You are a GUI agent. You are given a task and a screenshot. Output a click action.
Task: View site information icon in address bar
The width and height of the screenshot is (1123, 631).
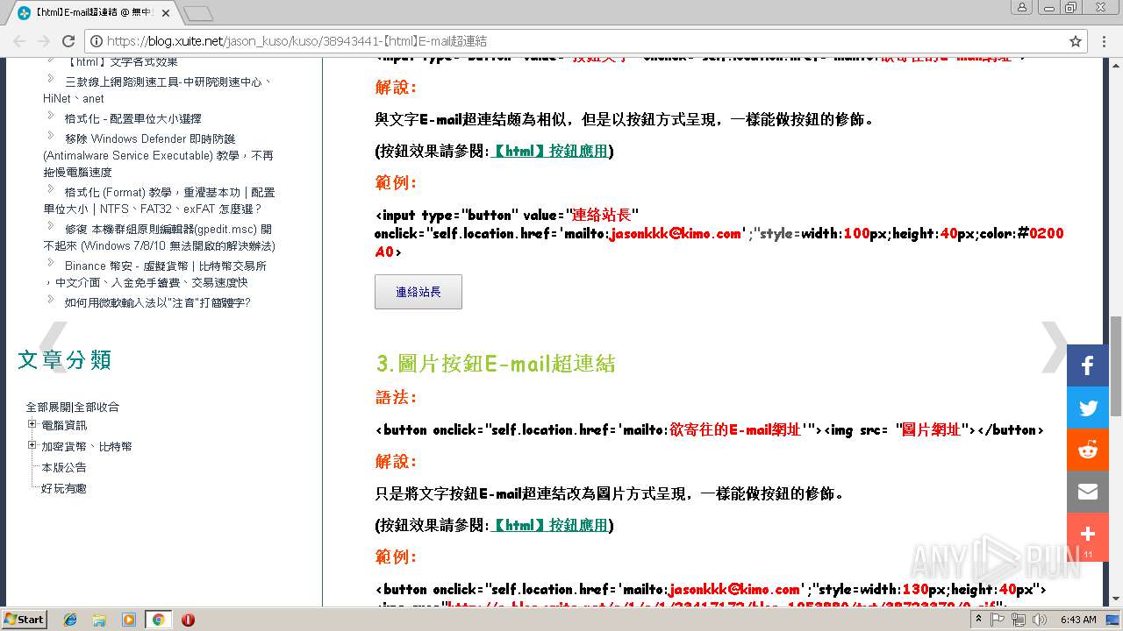tap(97, 41)
